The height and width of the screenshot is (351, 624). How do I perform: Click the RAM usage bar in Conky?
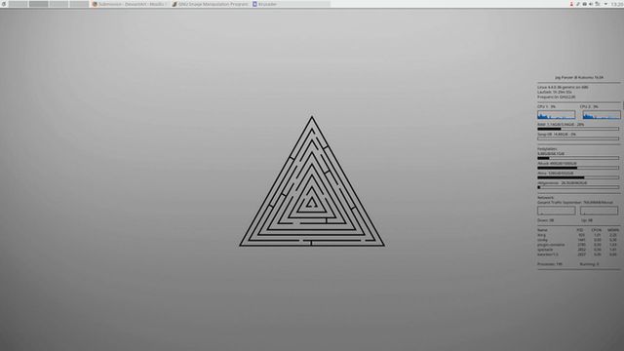pyautogui.click(x=578, y=129)
